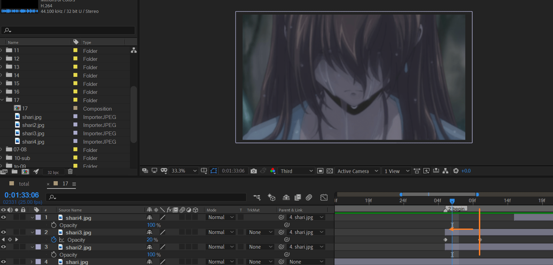Open Comp Flowchart from viewer bar
Viewport: 553px width, 265px height.
click(445, 171)
